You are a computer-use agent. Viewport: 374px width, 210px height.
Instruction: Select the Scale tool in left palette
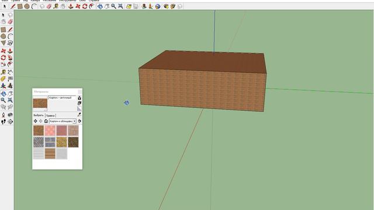click(4, 65)
